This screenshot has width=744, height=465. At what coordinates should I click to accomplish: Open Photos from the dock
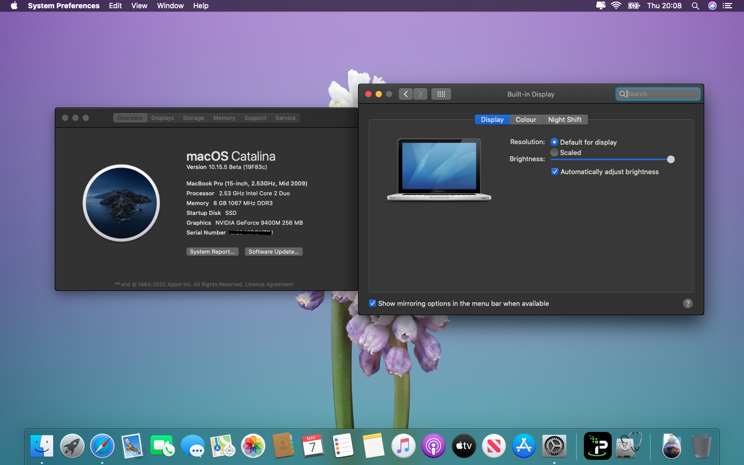(x=253, y=445)
